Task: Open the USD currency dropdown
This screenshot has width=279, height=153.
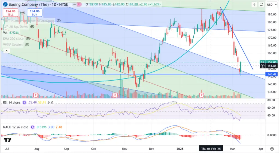Action: pos(272,5)
